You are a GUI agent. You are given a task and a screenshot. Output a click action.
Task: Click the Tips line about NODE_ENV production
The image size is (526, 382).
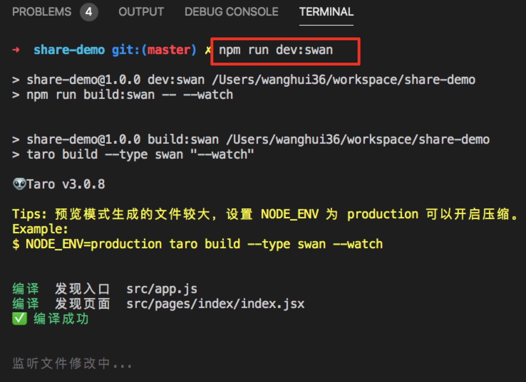click(265, 214)
